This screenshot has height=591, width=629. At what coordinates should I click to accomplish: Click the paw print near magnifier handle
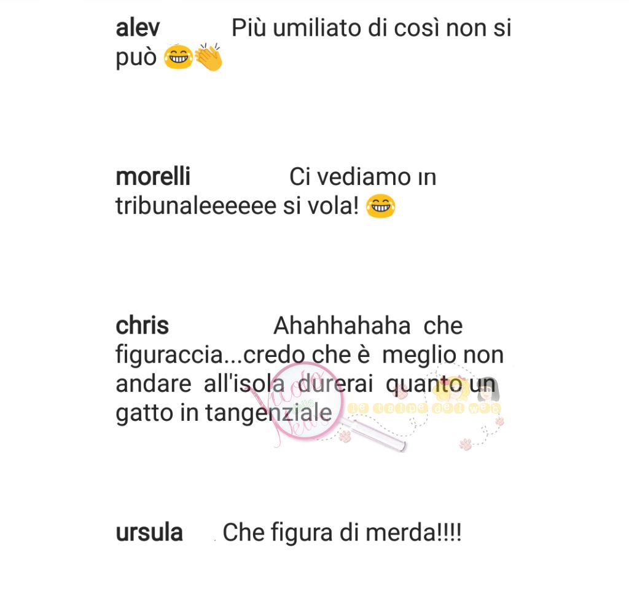pos(345,436)
